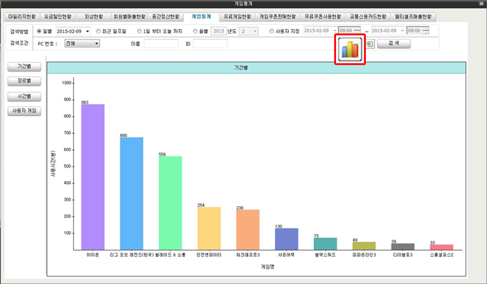Click the 기간별 chart header bar
The image size is (487, 284).
point(256,67)
